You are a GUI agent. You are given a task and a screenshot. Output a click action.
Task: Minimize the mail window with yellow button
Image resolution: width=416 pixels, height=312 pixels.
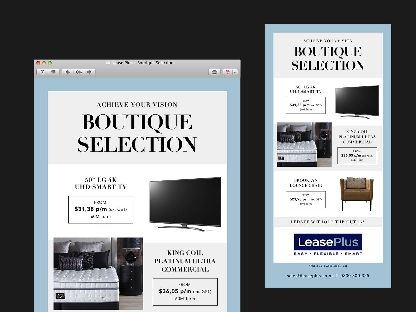point(44,63)
